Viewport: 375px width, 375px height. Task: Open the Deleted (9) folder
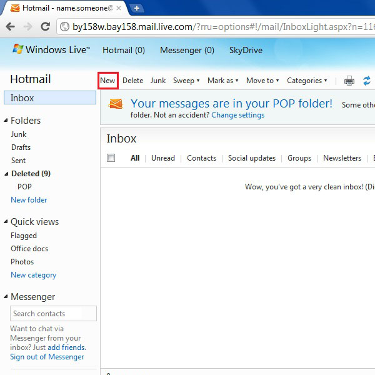point(31,174)
